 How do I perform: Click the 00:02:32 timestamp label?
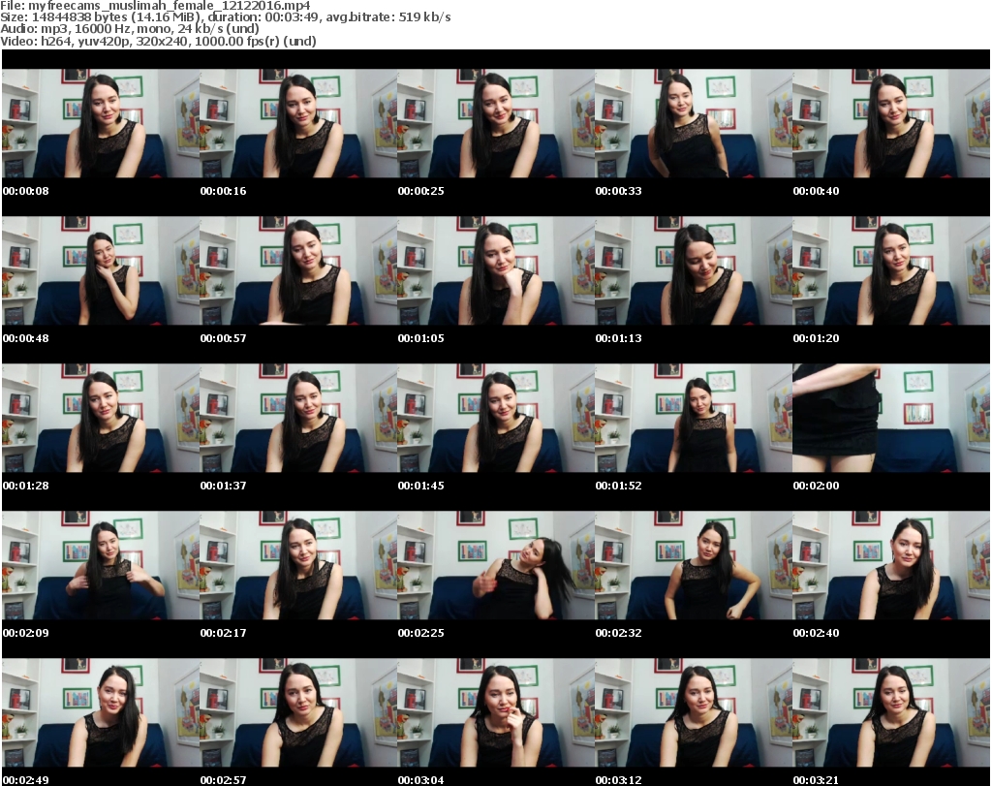click(618, 633)
